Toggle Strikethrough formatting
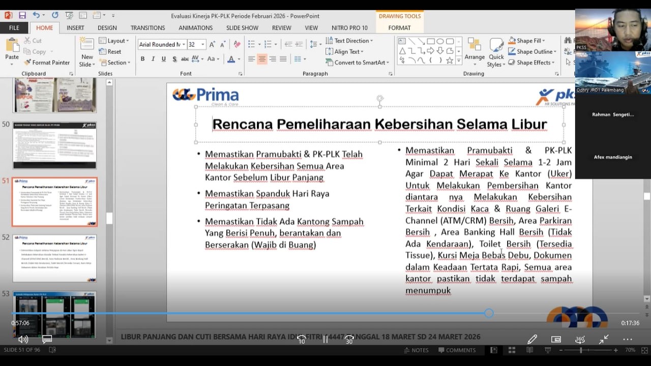Image resolution: width=651 pixels, height=366 pixels. [x=185, y=59]
